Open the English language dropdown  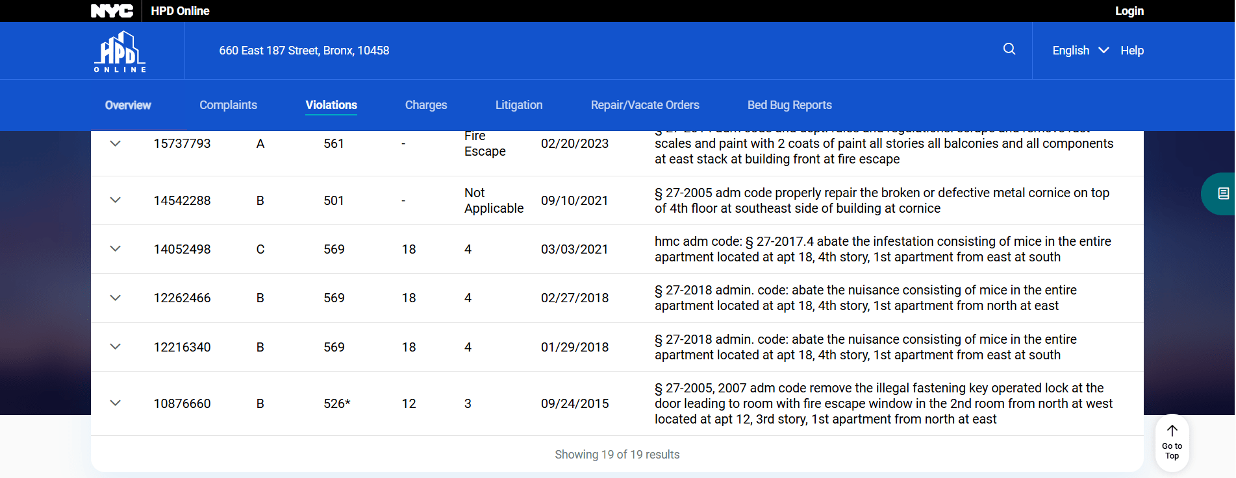click(1079, 51)
